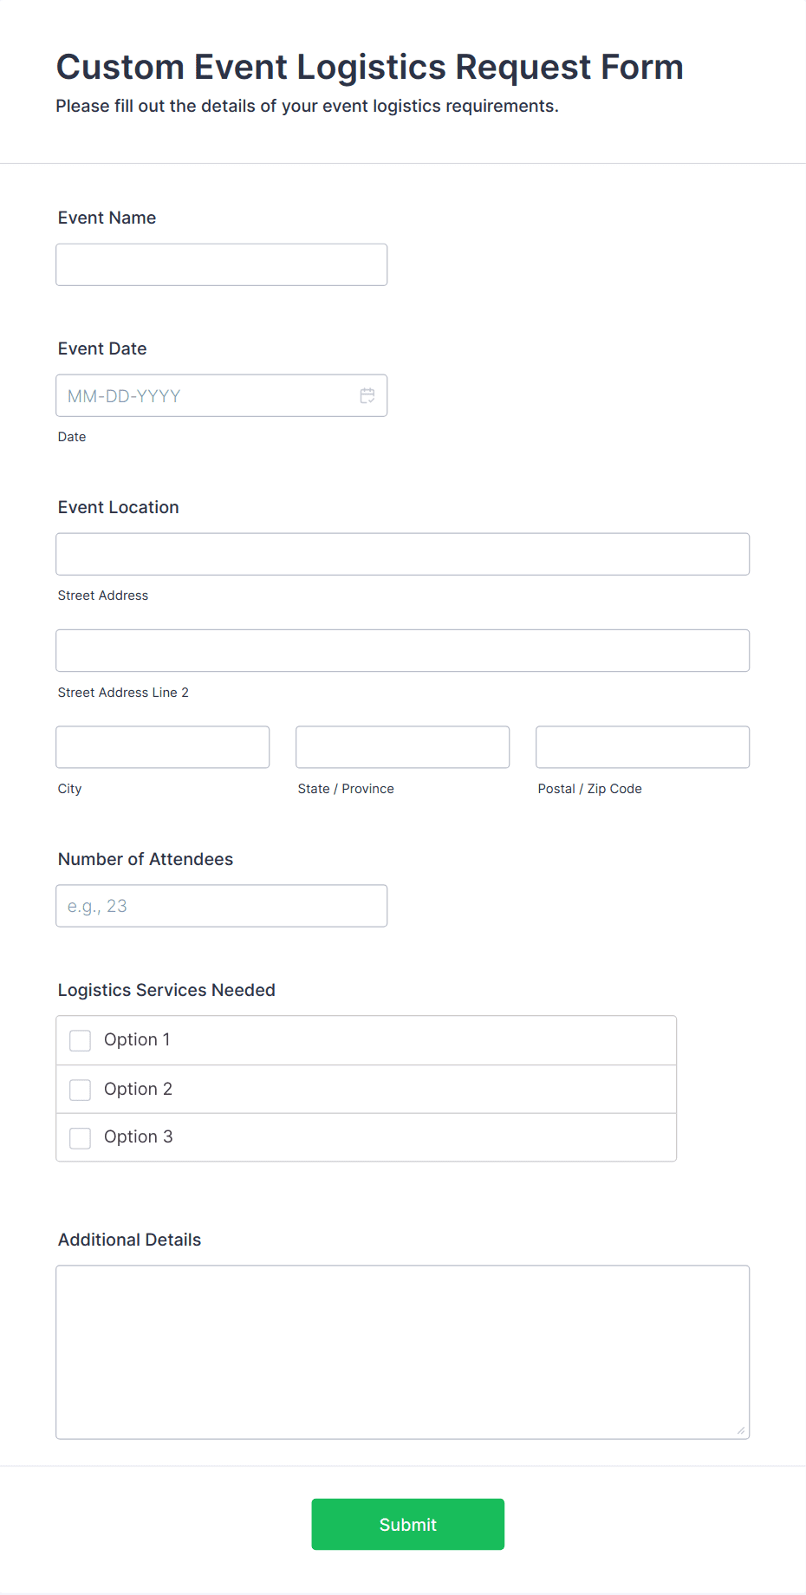
Task: Check the Option 2 checkbox
Action: click(80, 1090)
